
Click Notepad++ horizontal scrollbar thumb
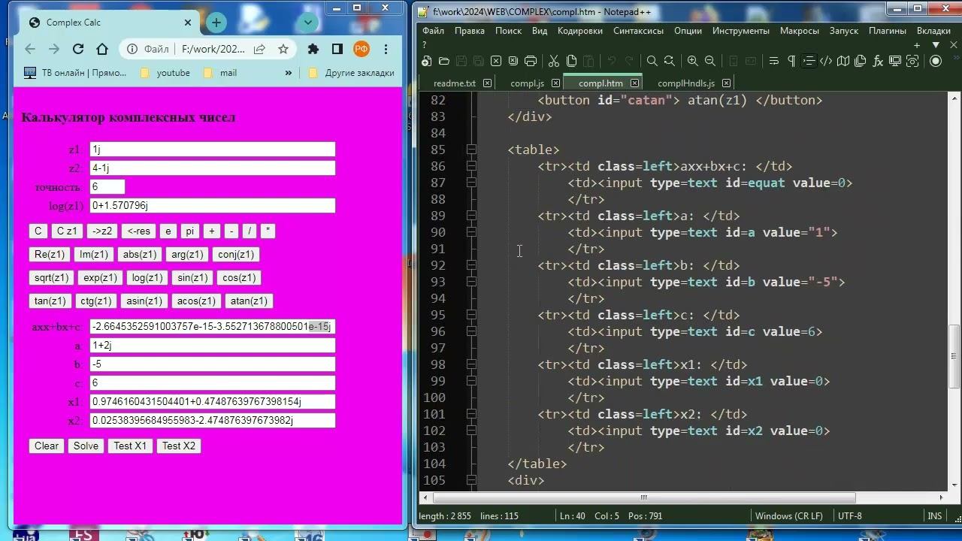(643, 497)
